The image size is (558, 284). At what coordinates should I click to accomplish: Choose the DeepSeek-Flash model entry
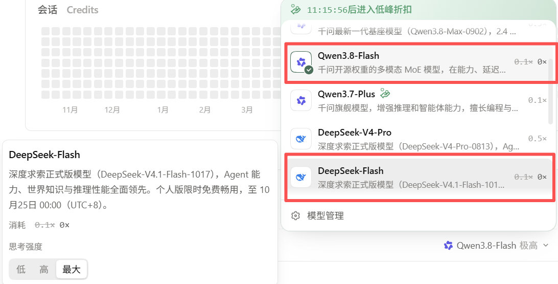point(420,177)
